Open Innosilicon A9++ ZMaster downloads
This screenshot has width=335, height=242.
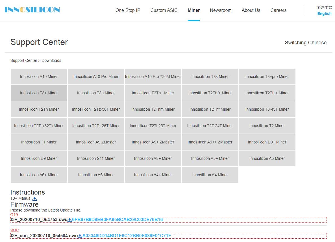pos(210,142)
